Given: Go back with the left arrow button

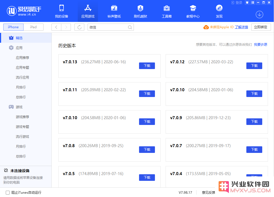Looking at the screenshot, I should pos(56,27).
